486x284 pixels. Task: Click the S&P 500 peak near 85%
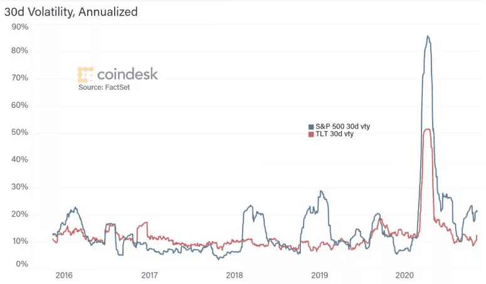(428, 36)
